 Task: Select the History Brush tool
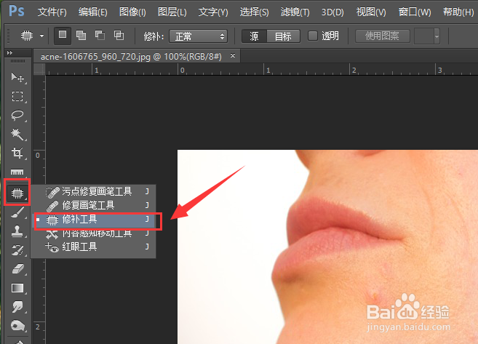coord(17,250)
